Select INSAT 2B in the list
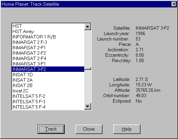Image resolution: width=178 pixels, height=139 pixels. tap(48, 85)
